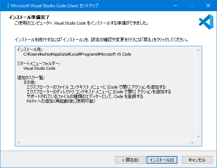Click the インストール準備完了 heading

click(29, 17)
